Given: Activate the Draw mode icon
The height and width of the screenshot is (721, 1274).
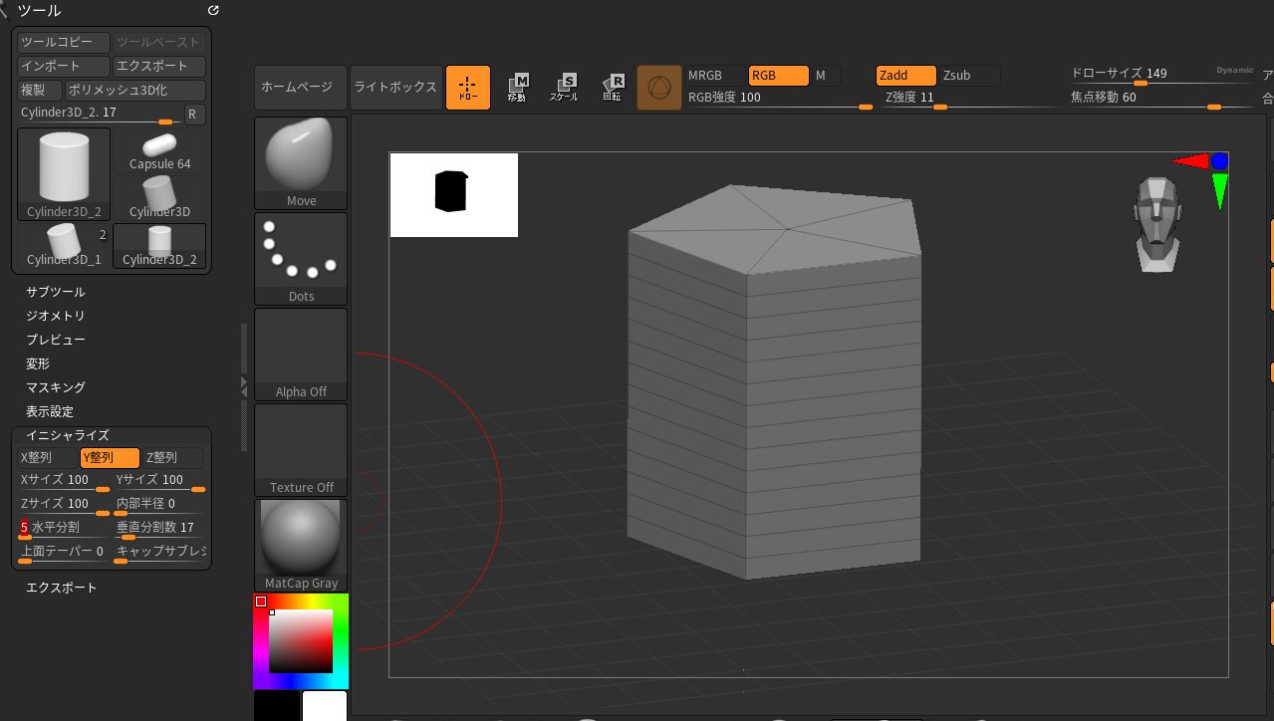Looking at the screenshot, I should click(467, 88).
